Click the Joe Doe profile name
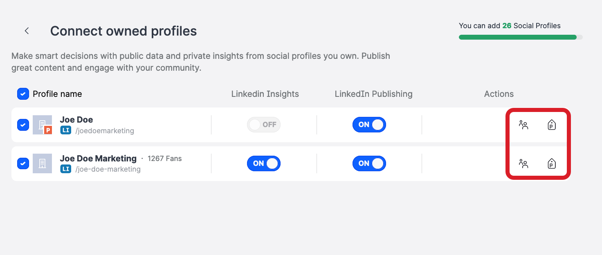 [x=76, y=120]
